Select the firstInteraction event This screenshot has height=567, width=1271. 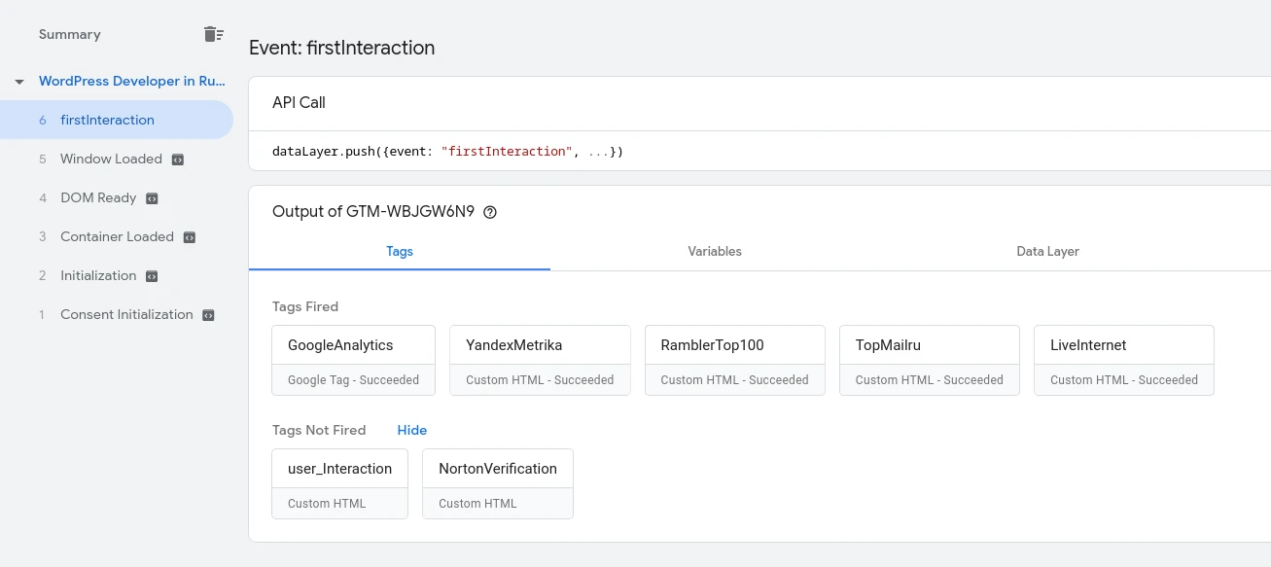click(107, 121)
